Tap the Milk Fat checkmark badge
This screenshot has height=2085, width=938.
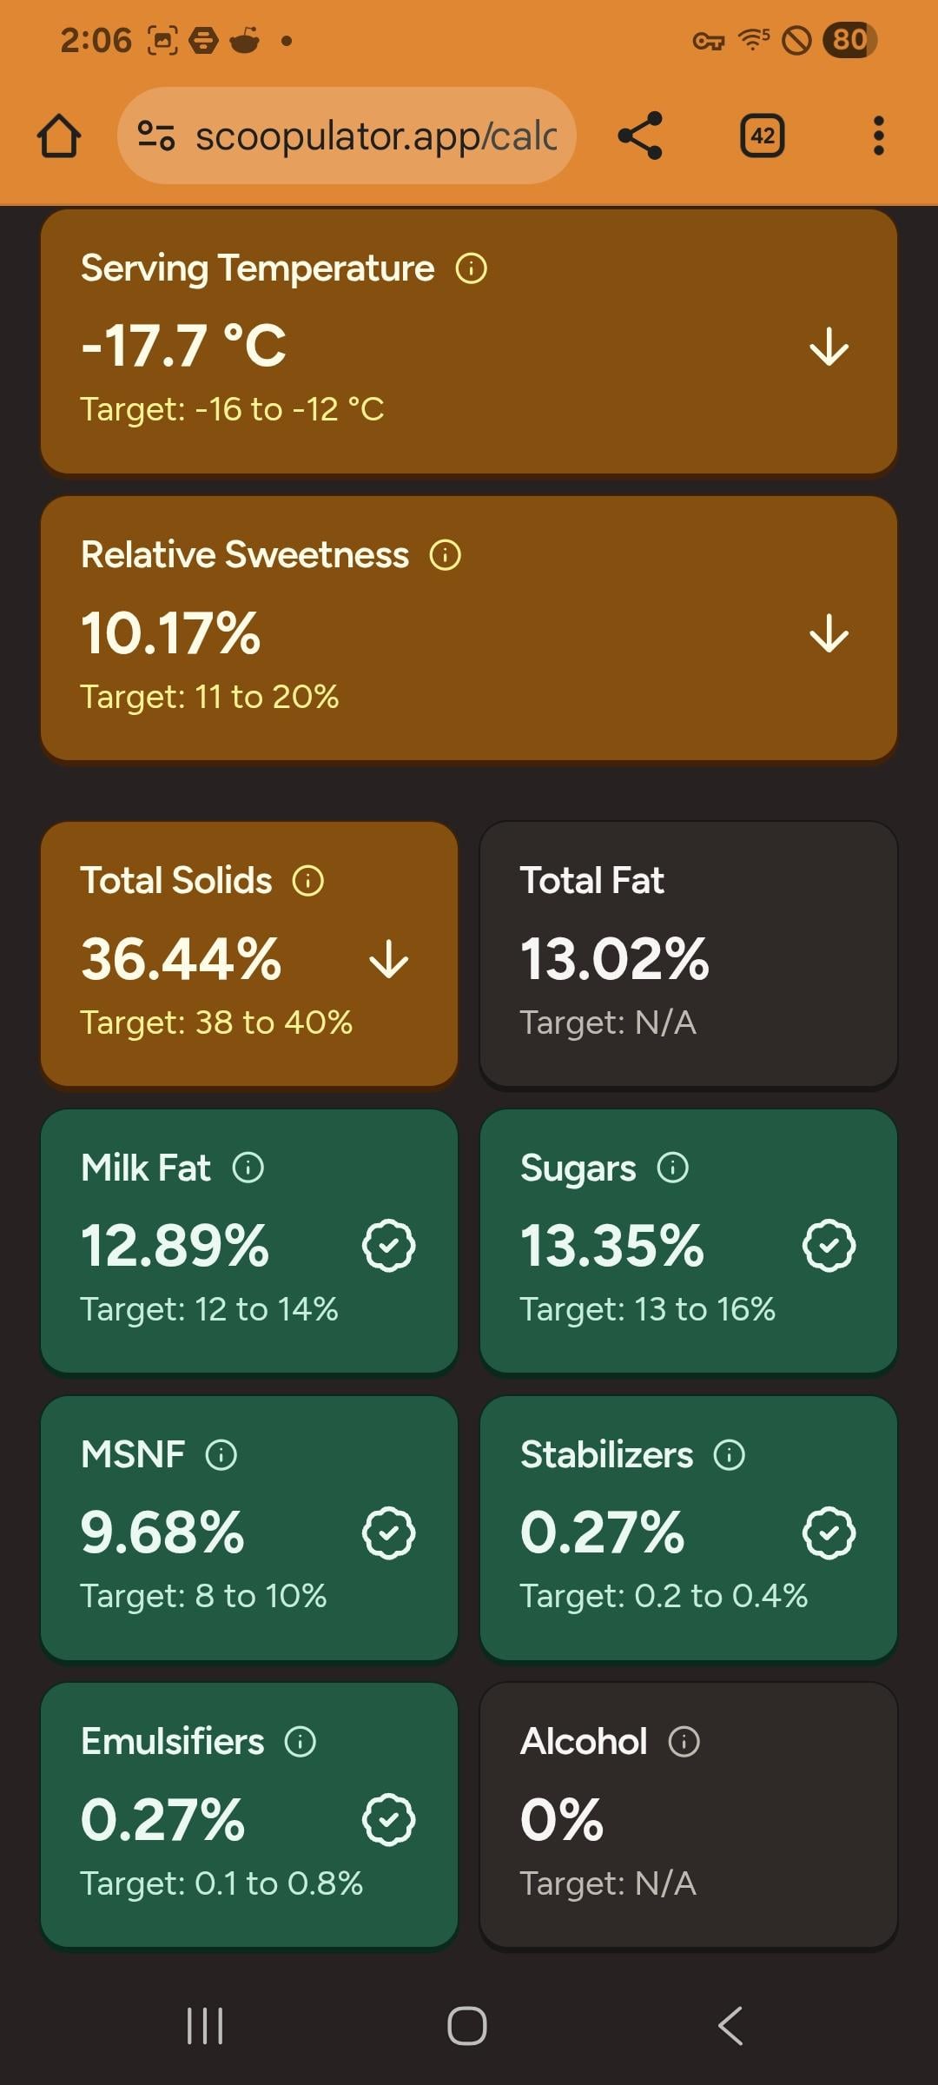[x=389, y=1247]
